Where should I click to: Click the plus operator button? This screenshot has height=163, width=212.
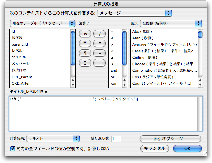[x=99, y=63]
